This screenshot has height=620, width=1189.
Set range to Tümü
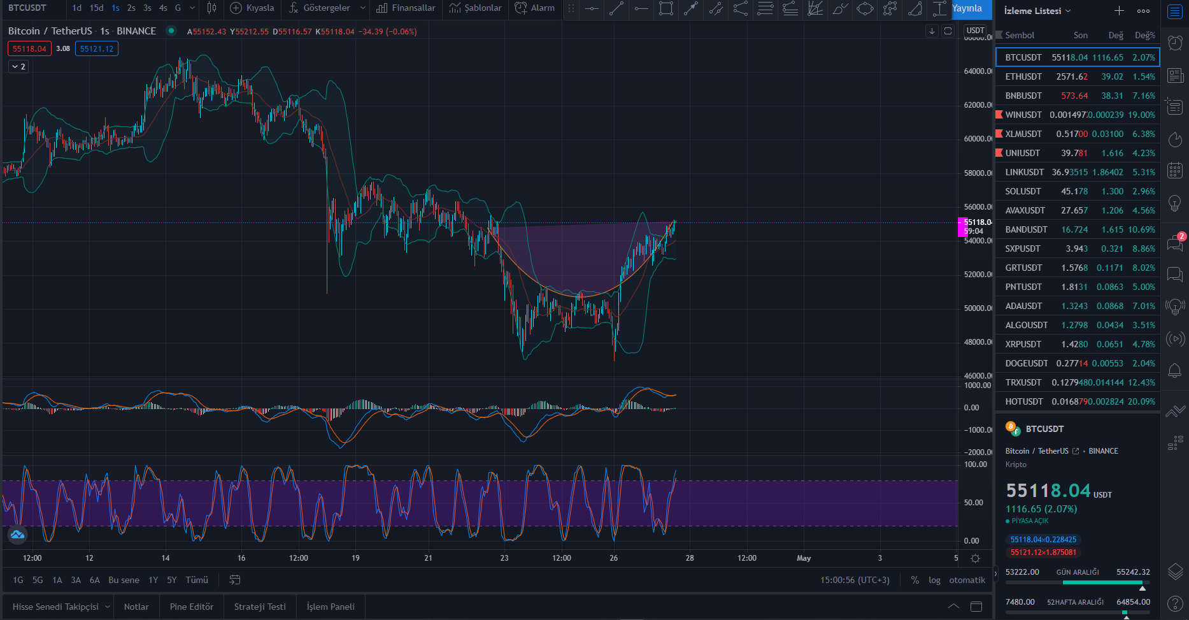pos(197,580)
